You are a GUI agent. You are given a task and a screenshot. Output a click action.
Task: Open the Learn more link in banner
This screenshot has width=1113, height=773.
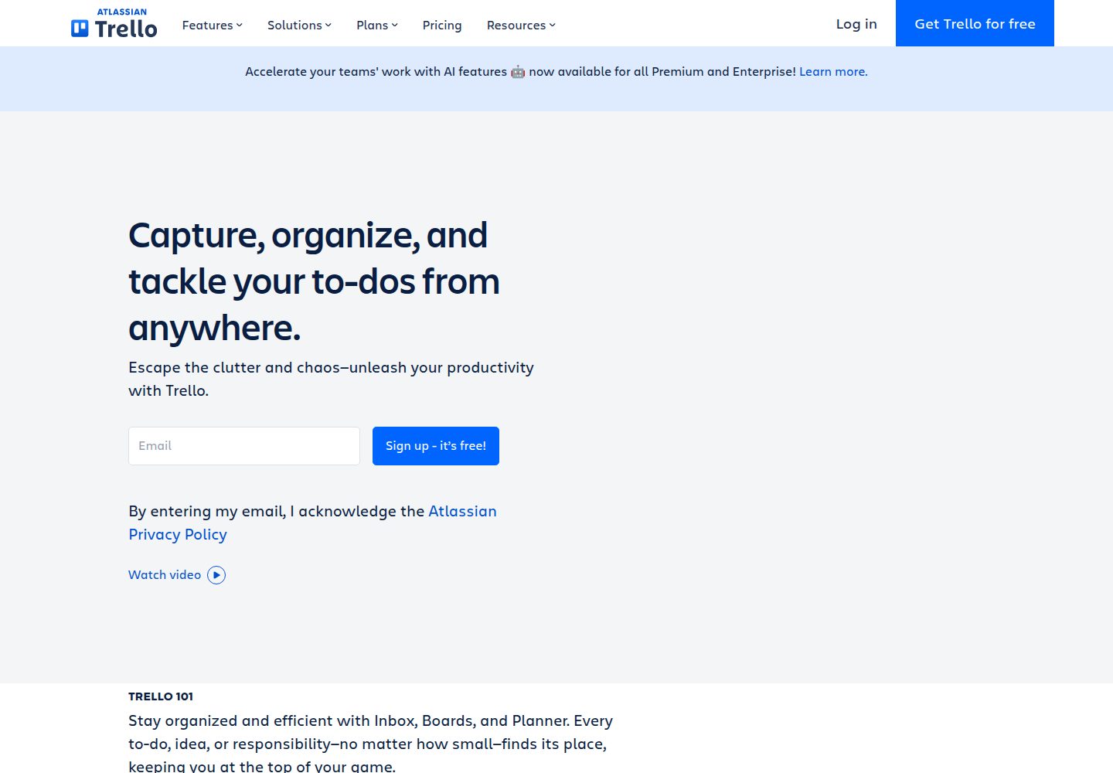[x=833, y=72]
